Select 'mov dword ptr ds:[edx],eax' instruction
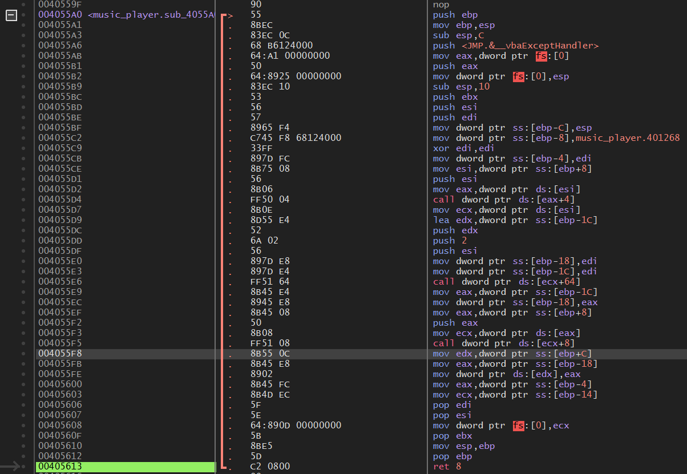The image size is (687, 474). tap(507, 374)
